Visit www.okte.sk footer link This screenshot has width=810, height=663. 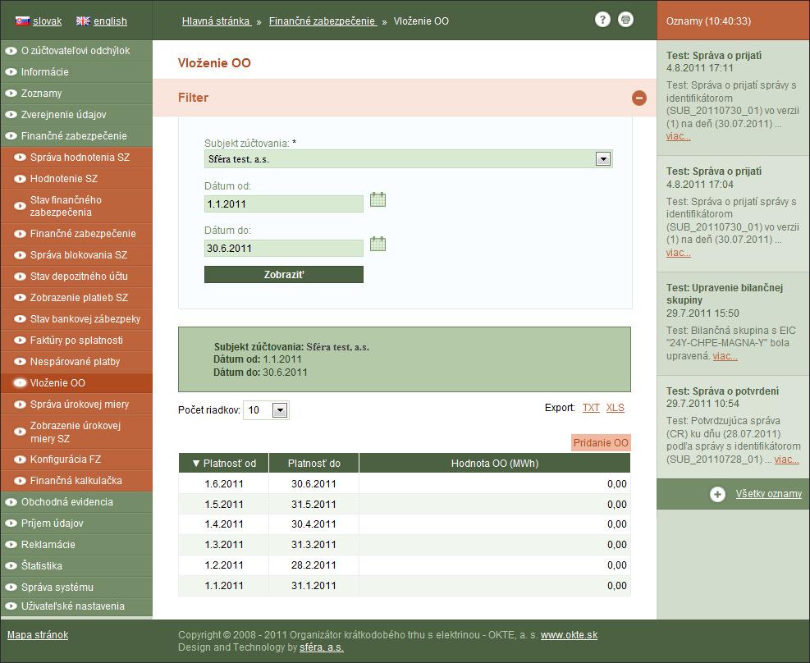pos(569,635)
